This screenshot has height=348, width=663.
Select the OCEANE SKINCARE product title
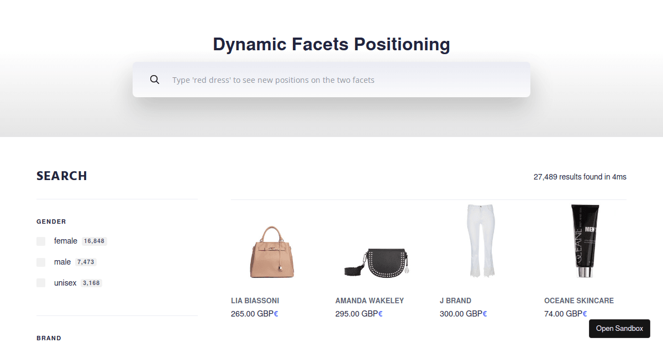click(x=578, y=301)
